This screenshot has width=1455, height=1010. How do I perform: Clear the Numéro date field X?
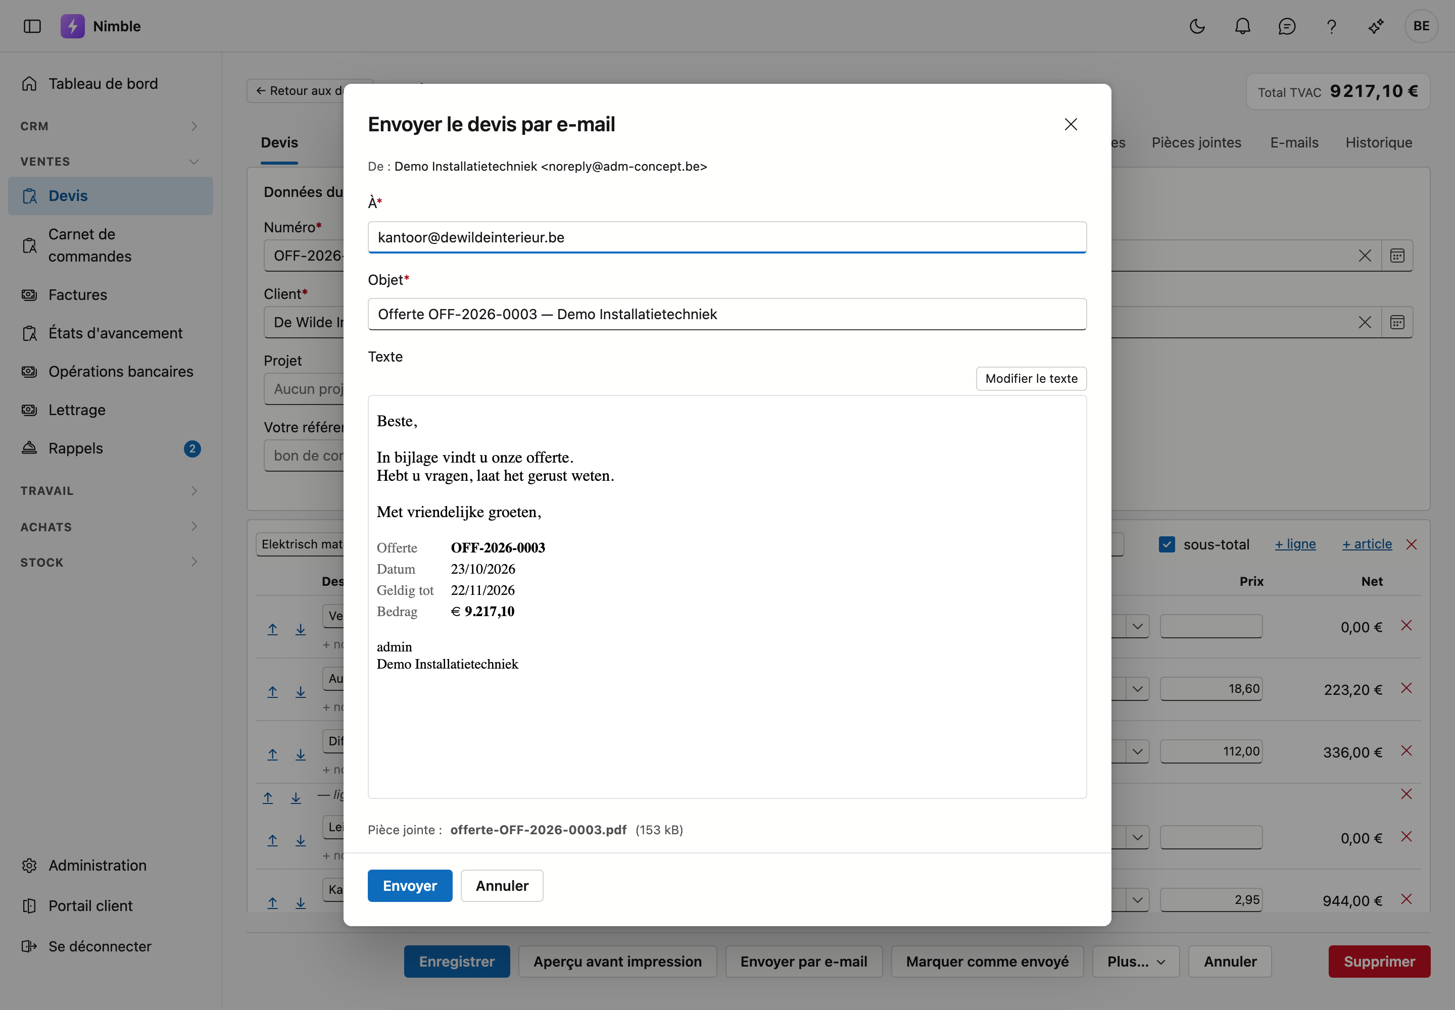click(1365, 256)
